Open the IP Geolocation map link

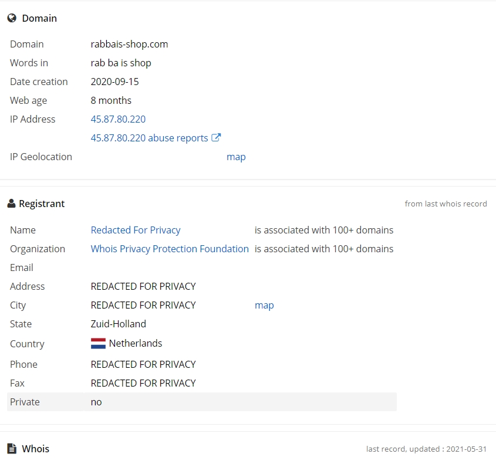(x=236, y=157)
